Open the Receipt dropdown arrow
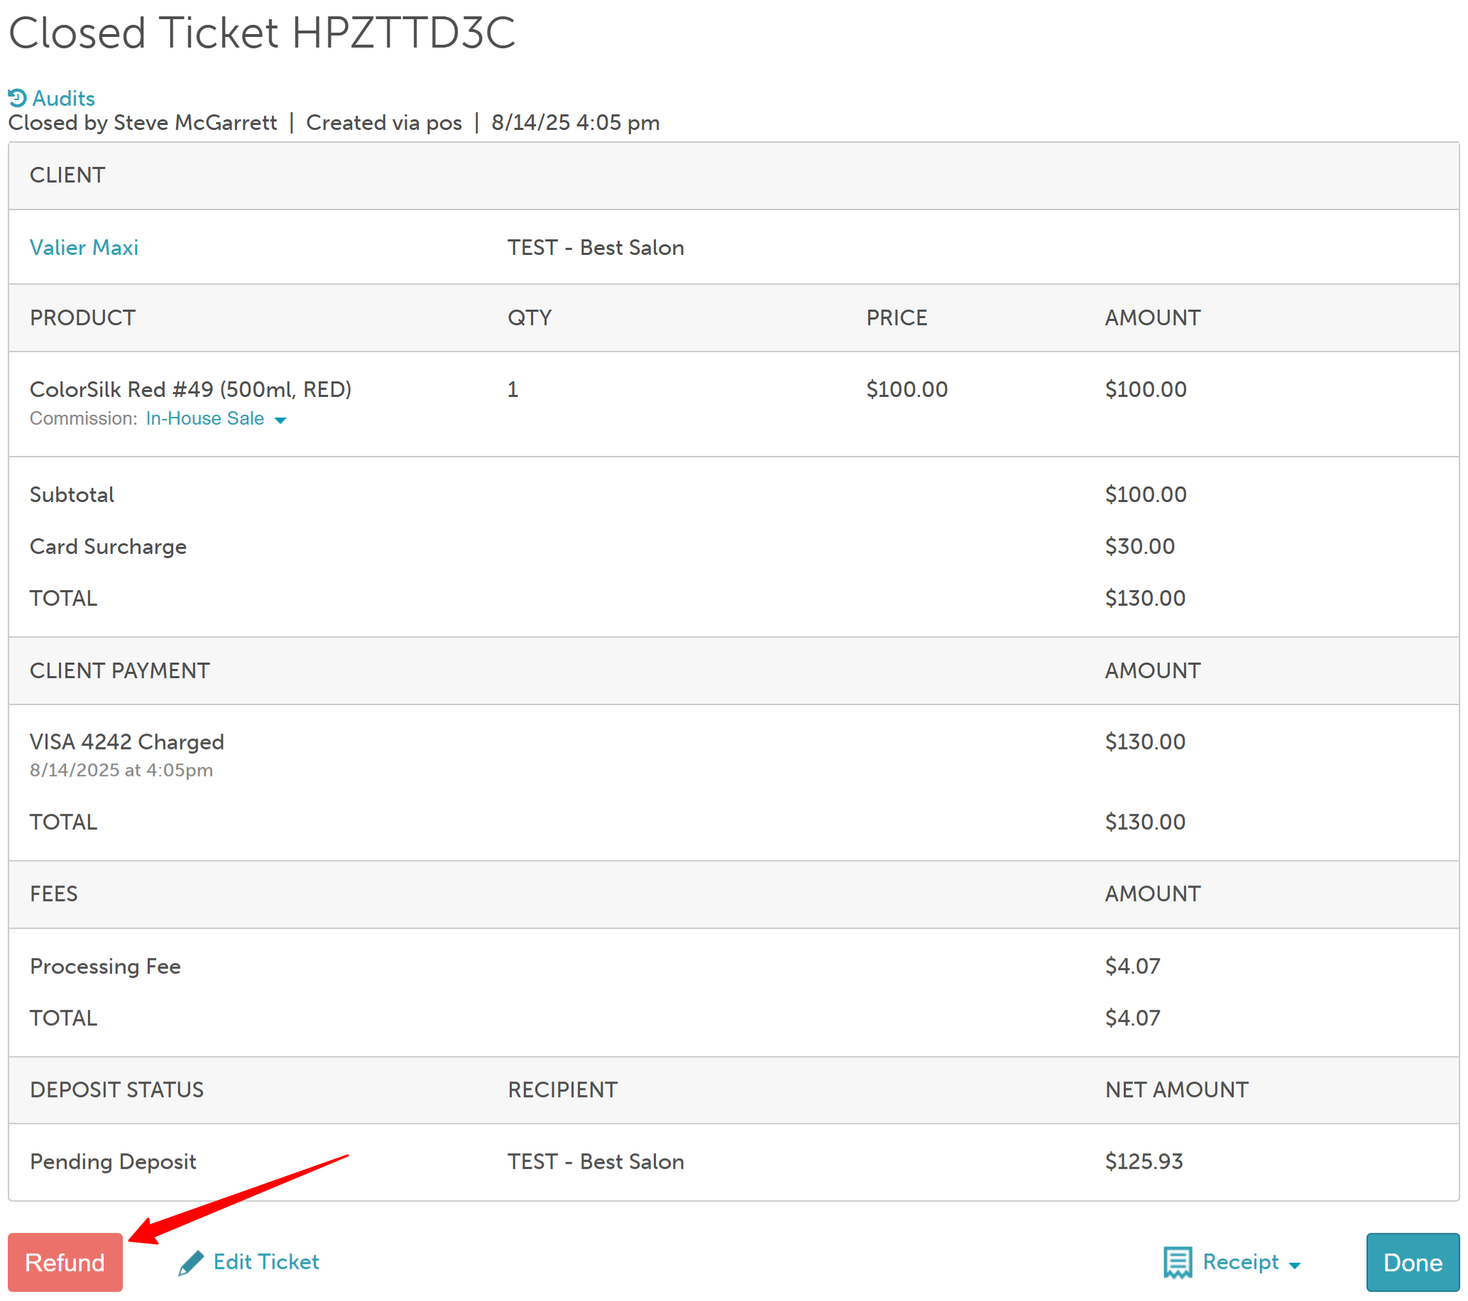 [1294, 1265]
